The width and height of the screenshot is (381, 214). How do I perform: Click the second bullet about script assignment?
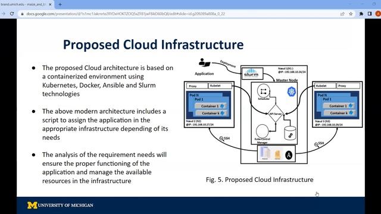click(105, 124)
